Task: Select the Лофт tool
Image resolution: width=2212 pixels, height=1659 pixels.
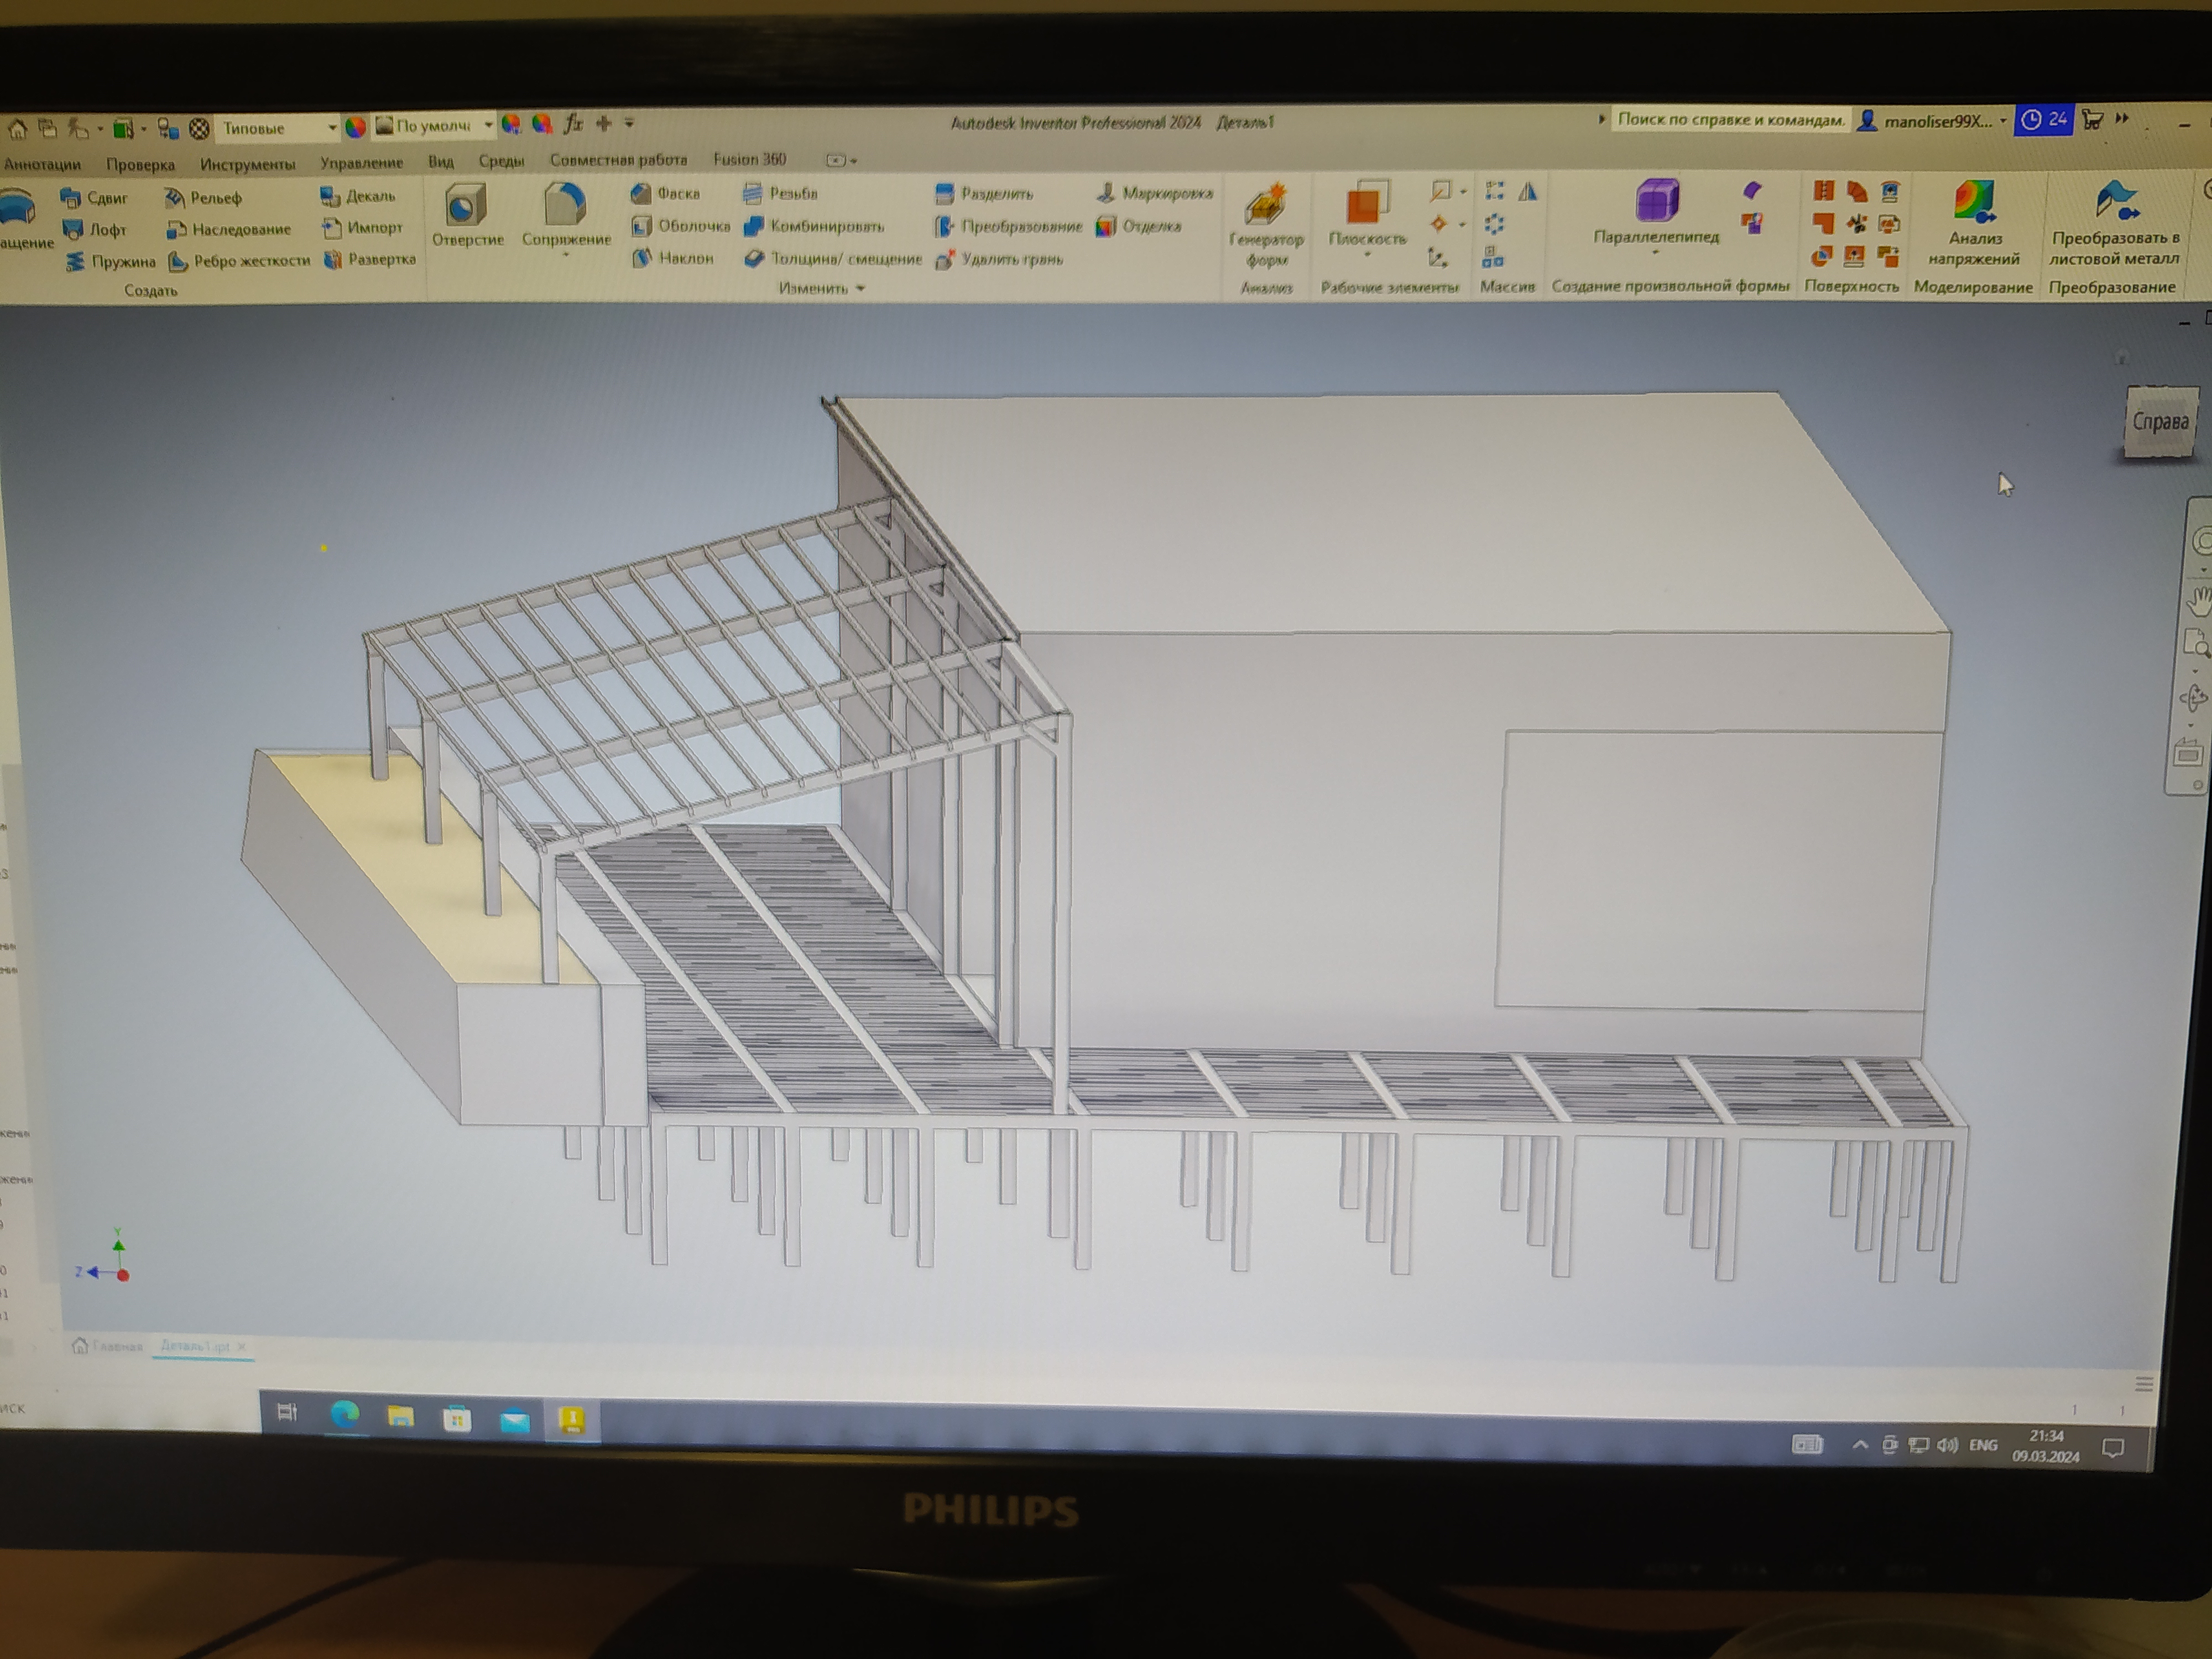Action: (95, 229)
